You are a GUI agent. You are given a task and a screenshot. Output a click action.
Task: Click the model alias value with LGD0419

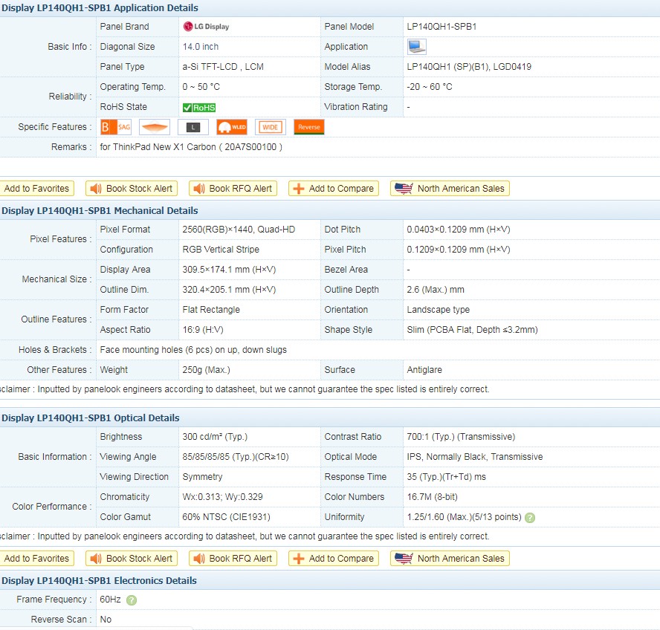469,67
